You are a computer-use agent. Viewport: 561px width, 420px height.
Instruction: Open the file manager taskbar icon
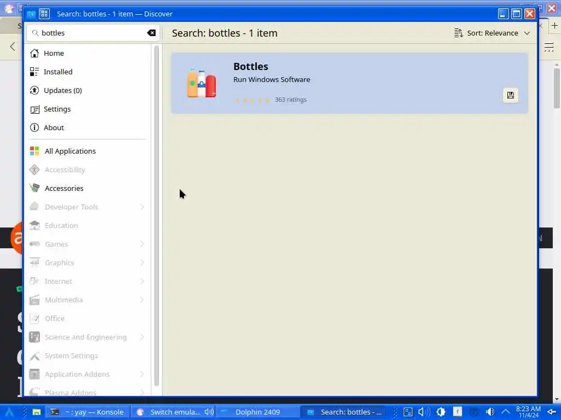coord(37,412)
